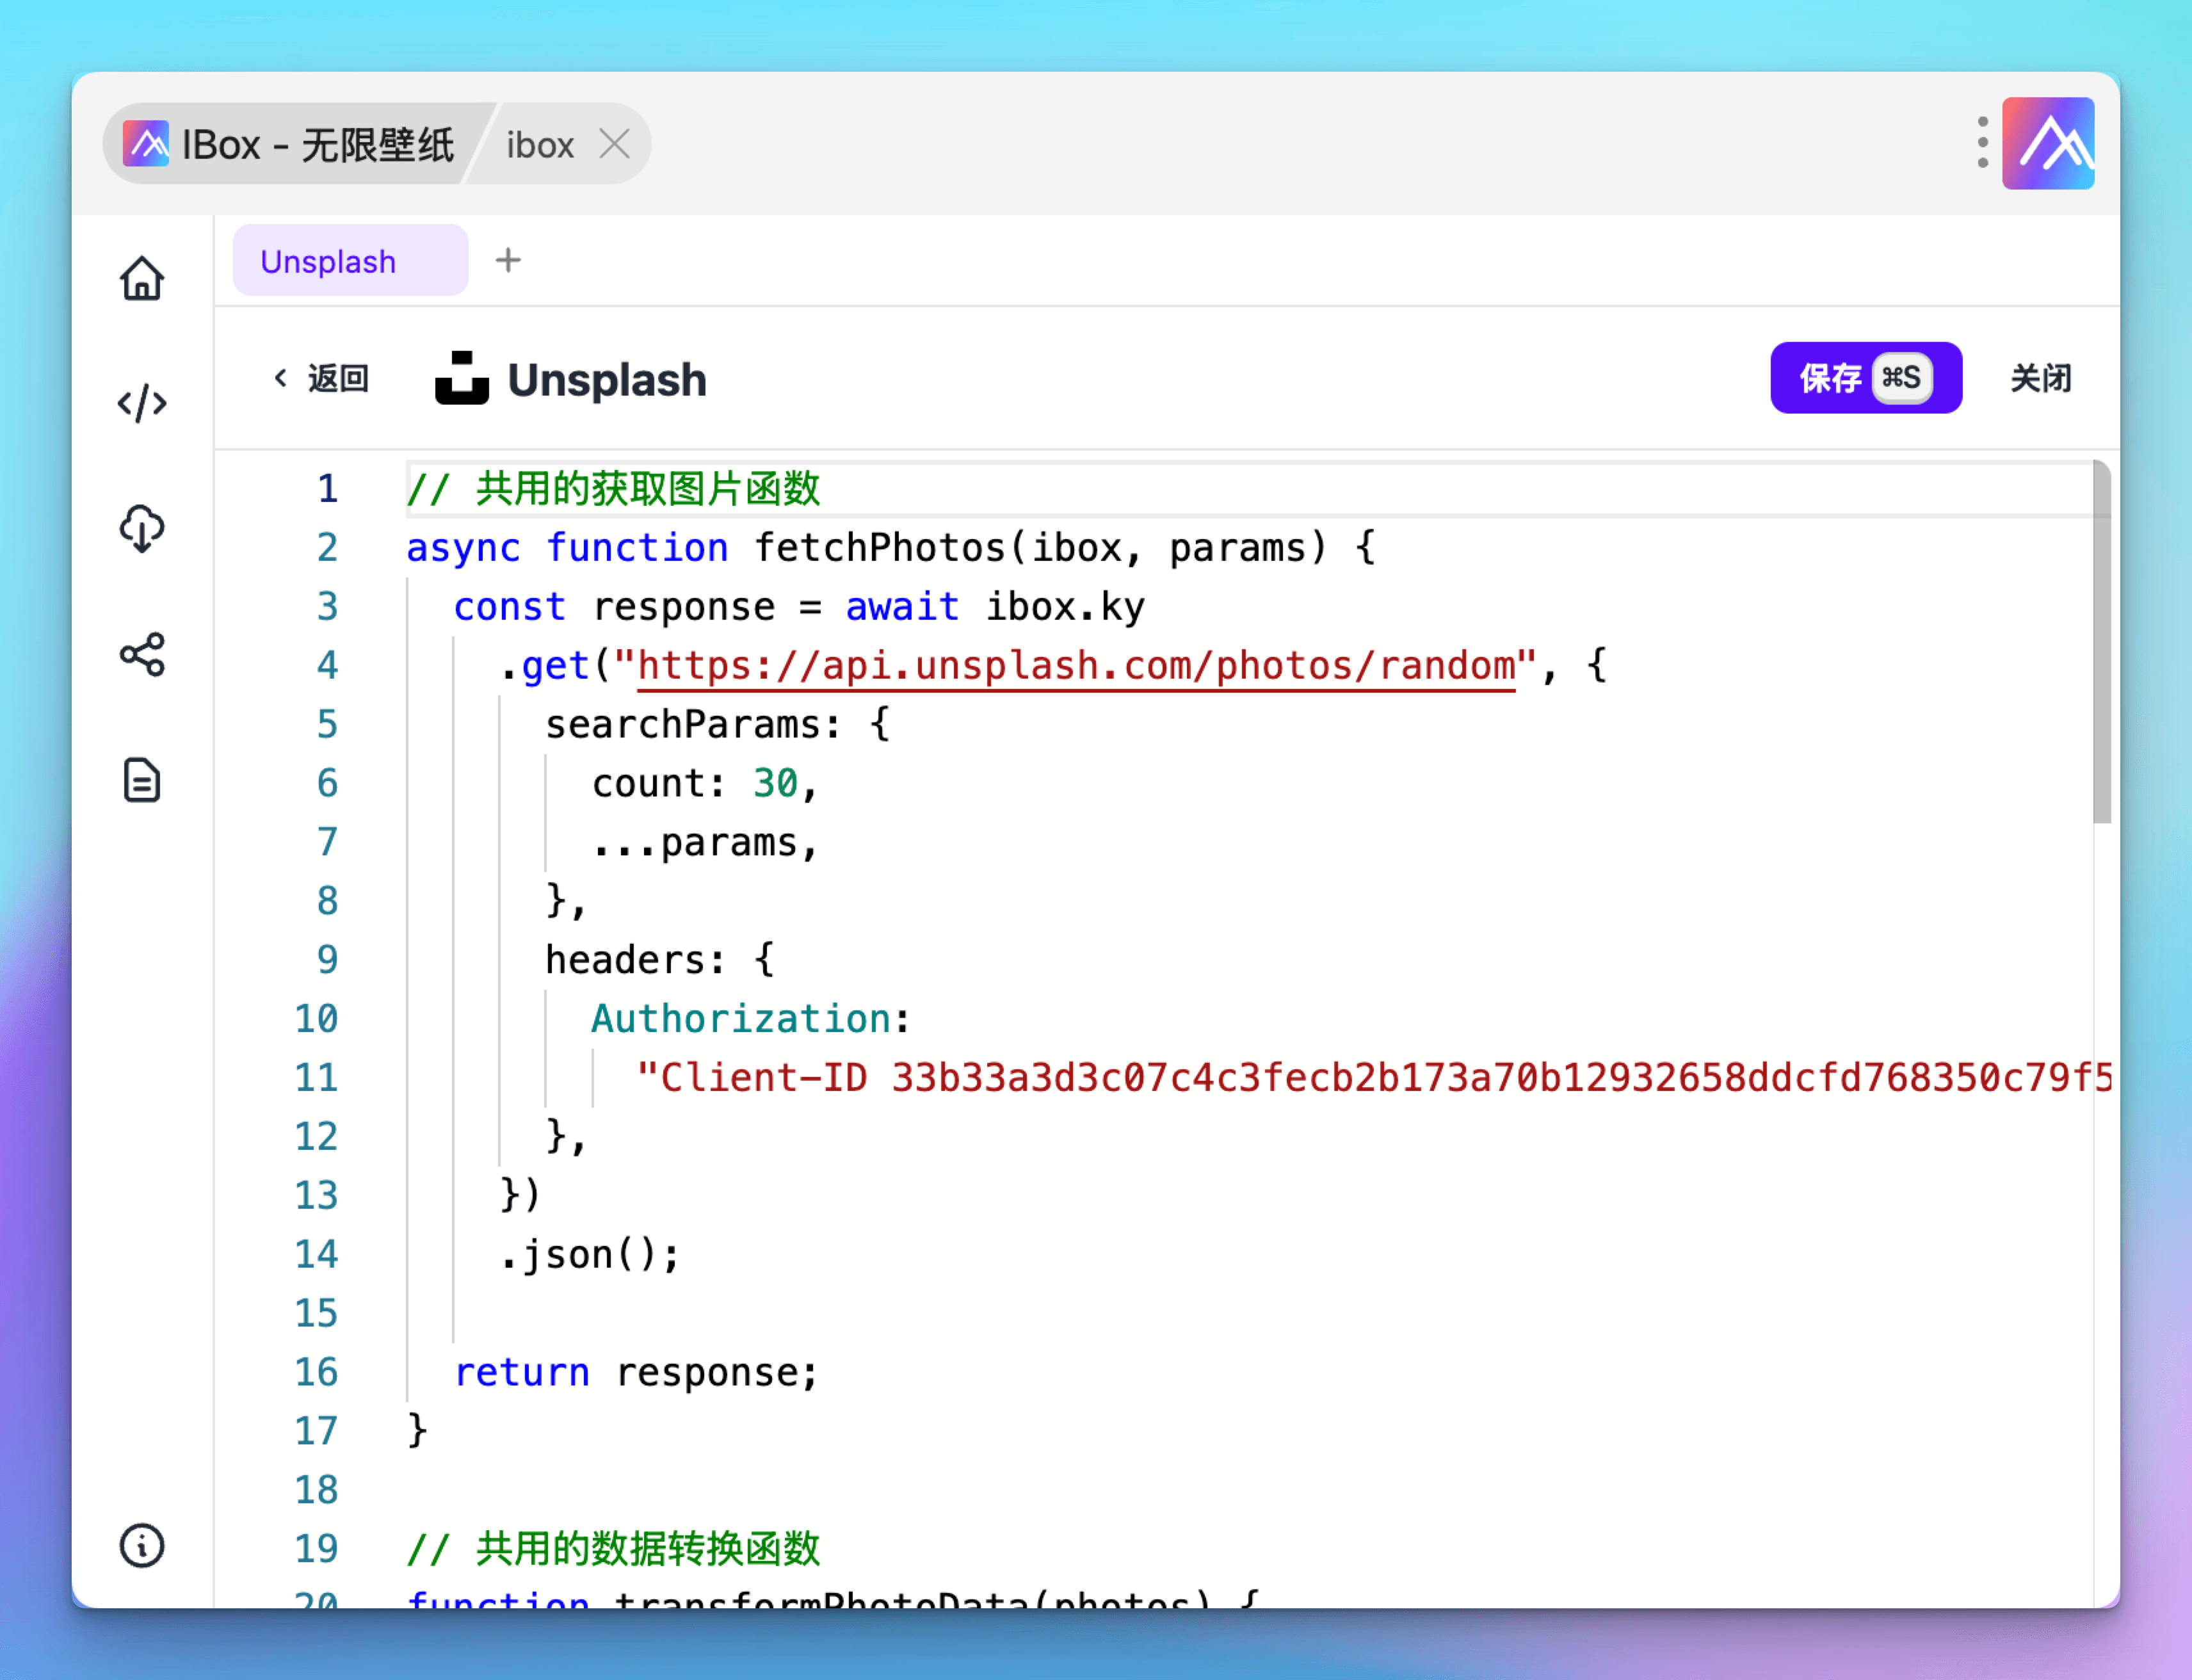Click the count value 30
2192x1680 pixels.
775,784
